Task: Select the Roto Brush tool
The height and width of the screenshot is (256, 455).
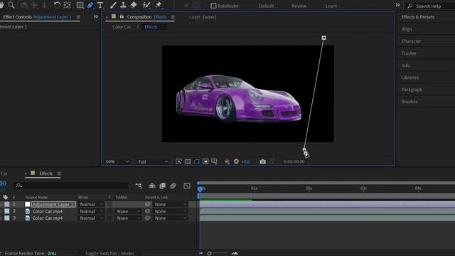Action: (x=146, y=5)
